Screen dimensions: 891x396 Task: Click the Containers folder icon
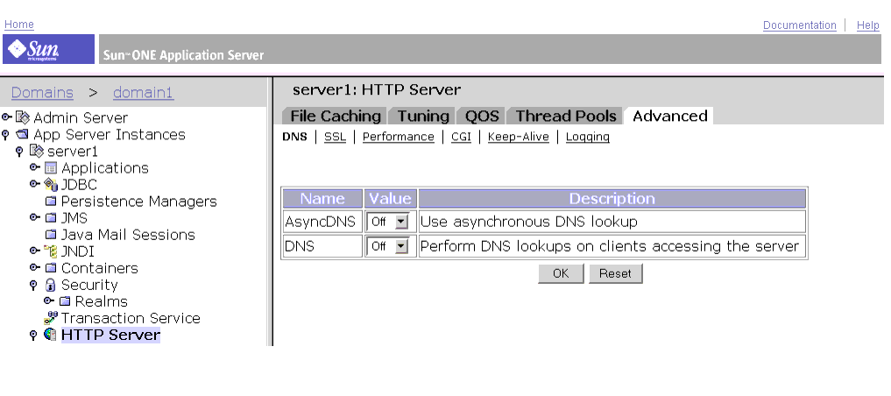click(x=51, y=267)
